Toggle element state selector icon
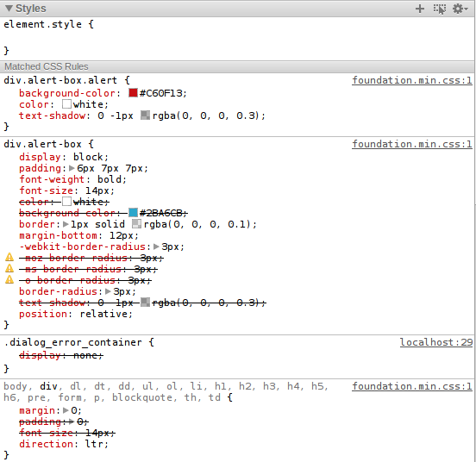This screenshot has height=462, width=476. click(x=439, y=9)
